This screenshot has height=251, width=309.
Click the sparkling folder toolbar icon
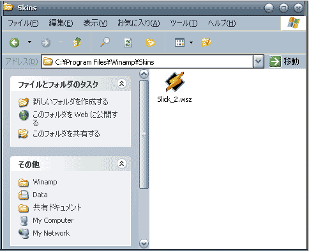pyautogui.click(x=206, y=42)
